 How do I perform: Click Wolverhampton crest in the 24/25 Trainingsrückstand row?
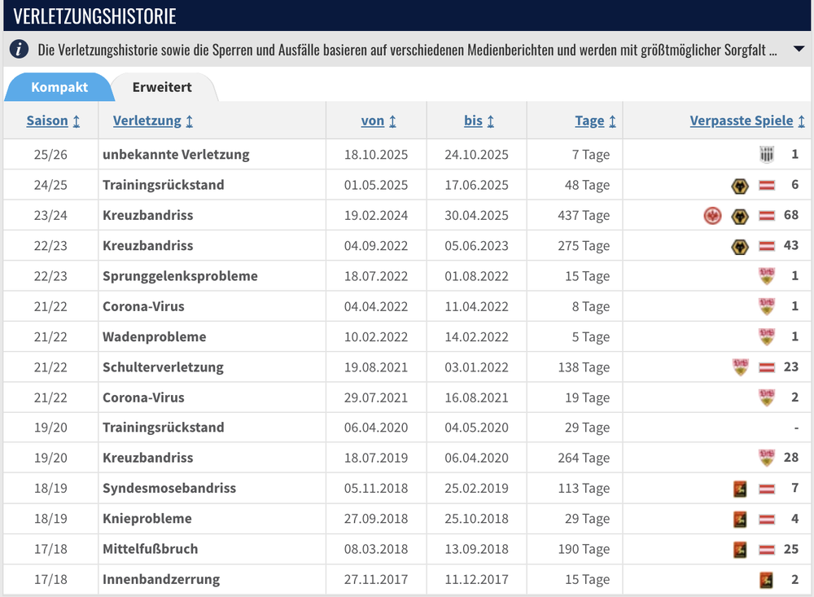tap(740, 186)
